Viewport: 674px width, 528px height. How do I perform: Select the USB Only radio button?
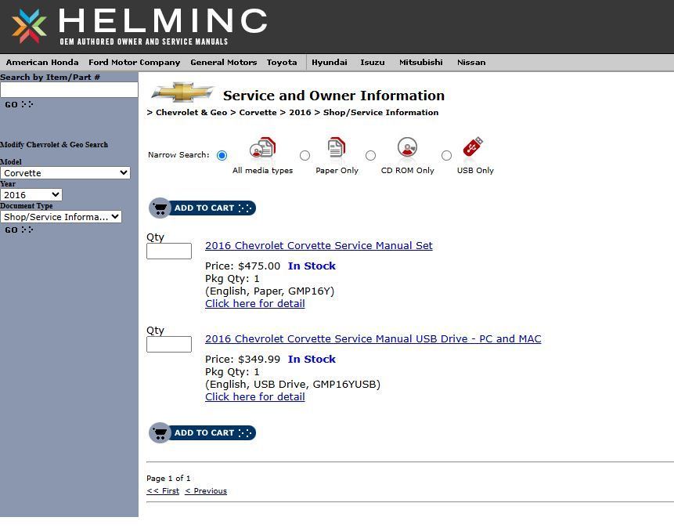click(446, 155)
